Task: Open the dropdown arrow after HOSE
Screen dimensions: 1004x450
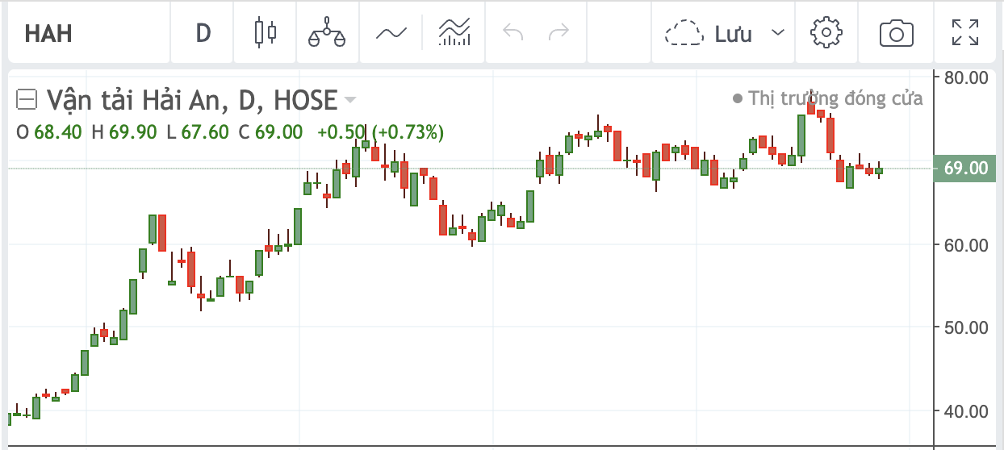Action: pos(349,101)
